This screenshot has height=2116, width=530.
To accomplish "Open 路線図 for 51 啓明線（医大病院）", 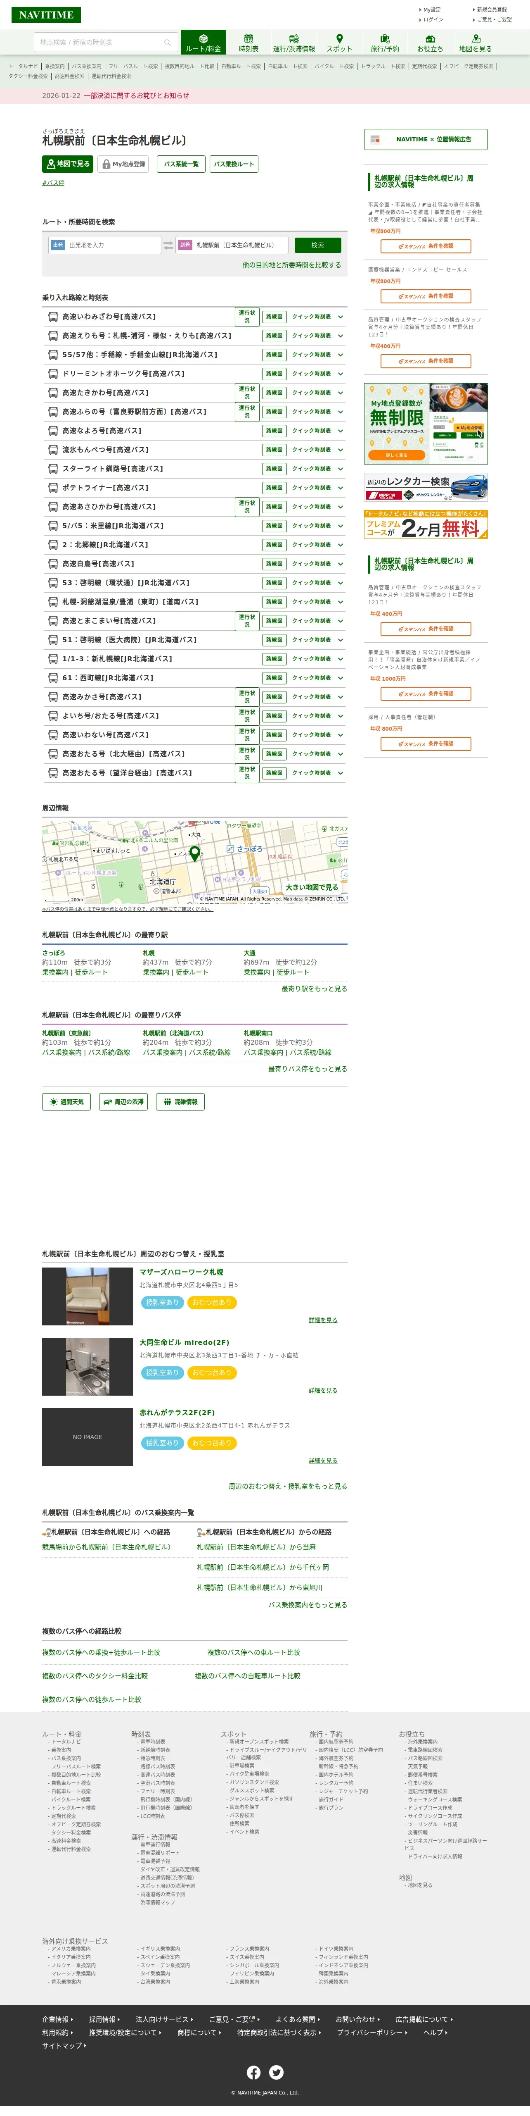I will 274,640.
